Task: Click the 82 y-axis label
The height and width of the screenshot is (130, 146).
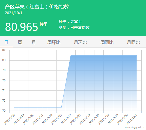Action: (x=4, y=50)
